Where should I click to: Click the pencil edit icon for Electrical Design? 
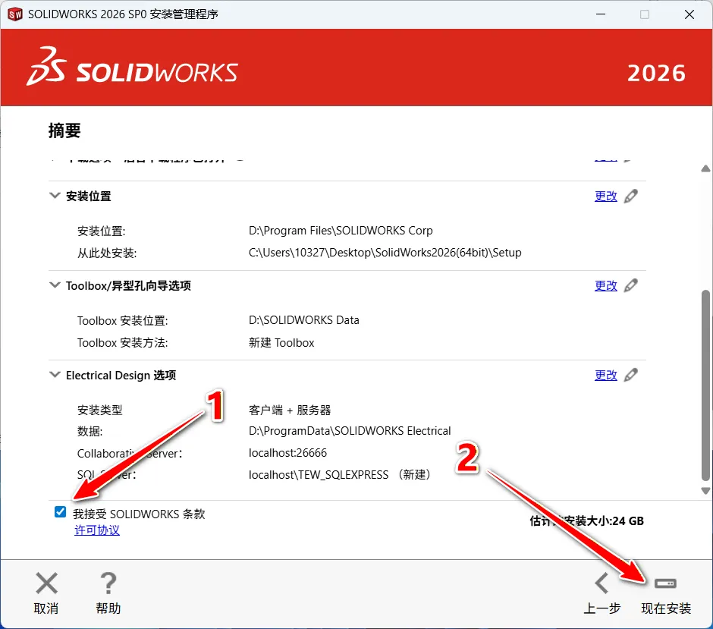pyautogui.click(x=630, y=376)
